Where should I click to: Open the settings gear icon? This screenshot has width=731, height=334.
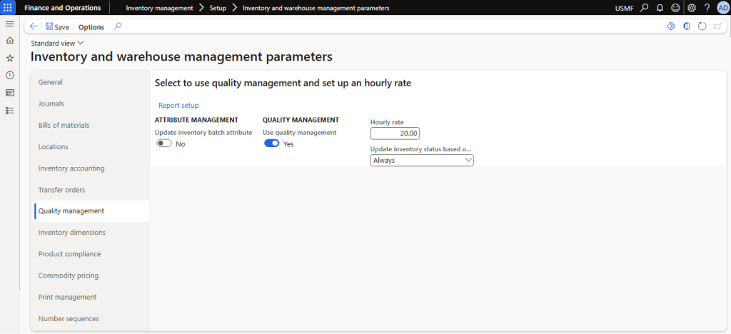tap(691, 8)
